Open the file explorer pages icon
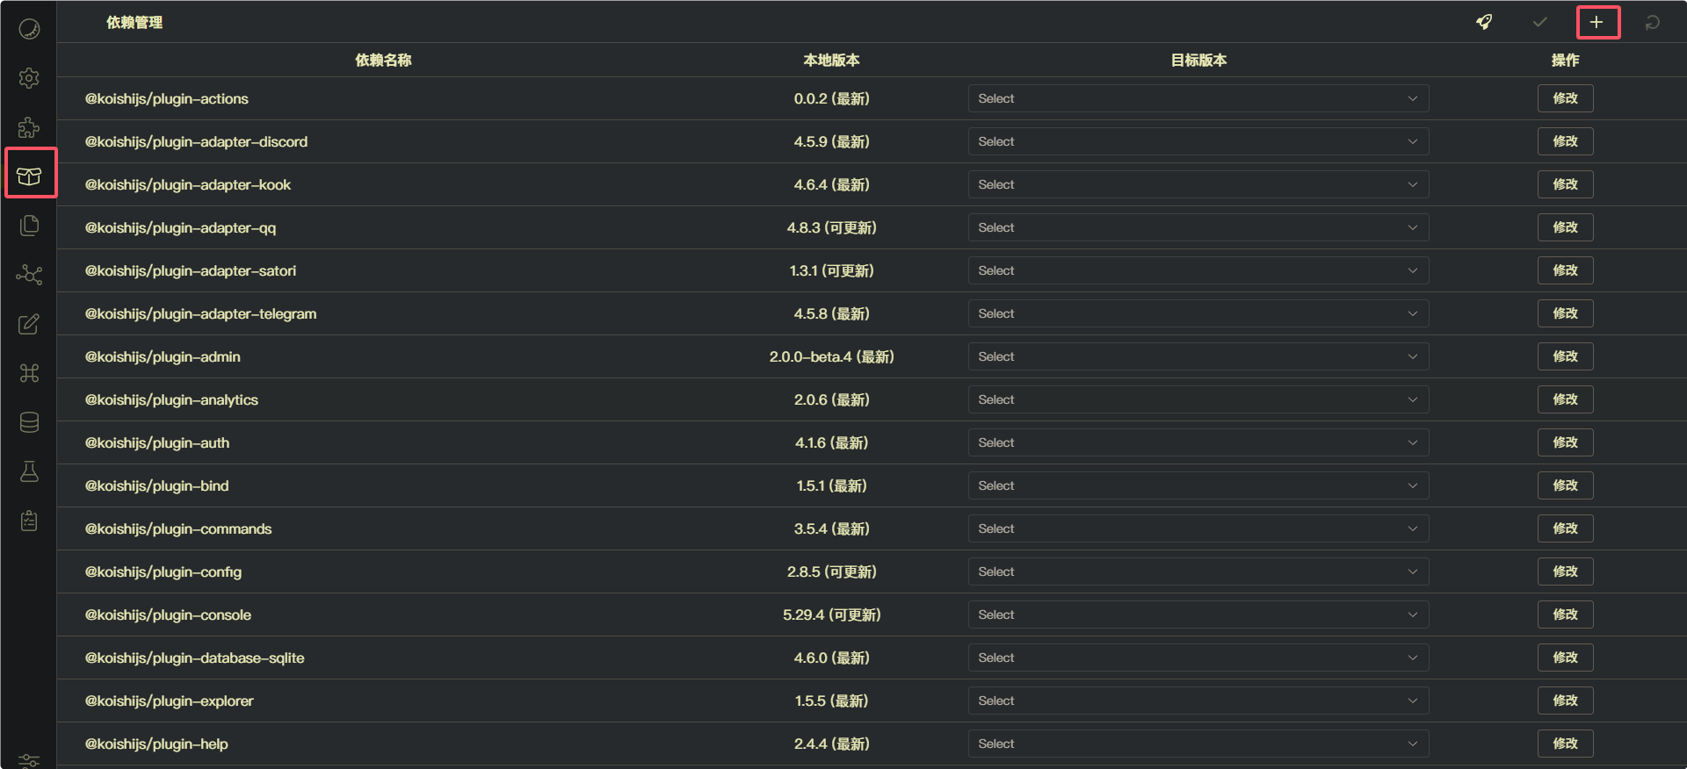 click(29, 226)
